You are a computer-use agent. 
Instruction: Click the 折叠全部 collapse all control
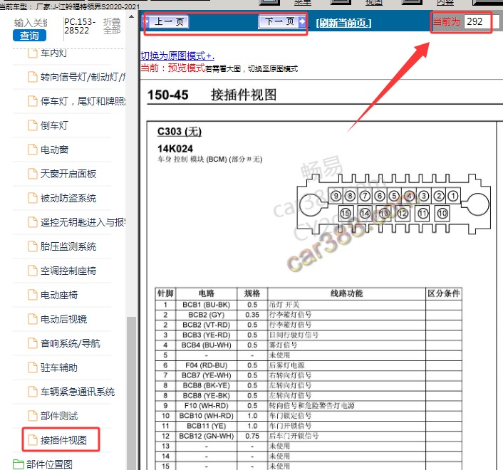point(112,26)
